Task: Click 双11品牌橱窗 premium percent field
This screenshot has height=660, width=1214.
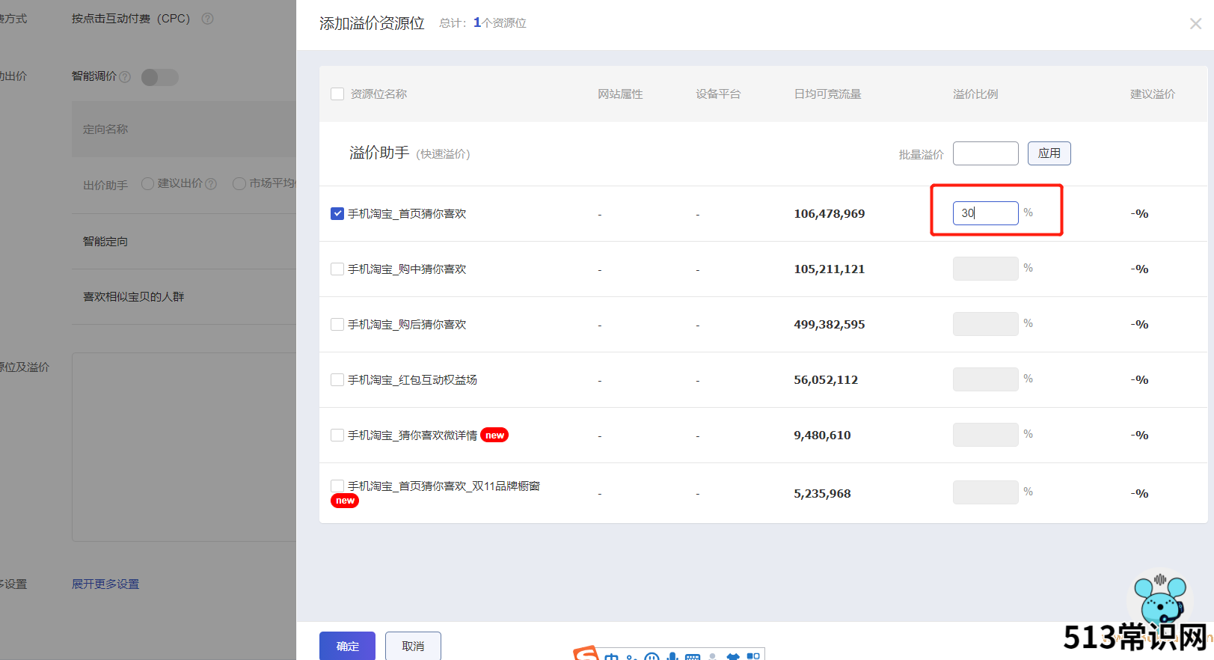Action: point(985,492)
